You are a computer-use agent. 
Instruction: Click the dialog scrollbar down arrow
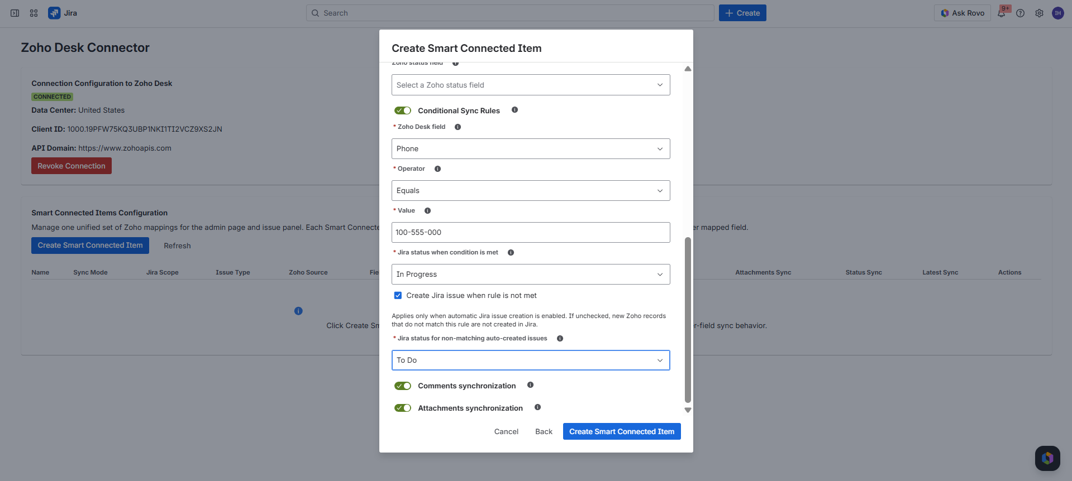688,410
